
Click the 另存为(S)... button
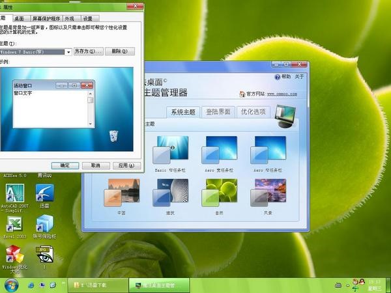89,51
